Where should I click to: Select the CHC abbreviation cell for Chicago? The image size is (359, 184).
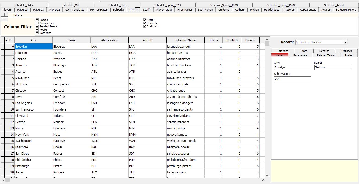pos(110,91)
